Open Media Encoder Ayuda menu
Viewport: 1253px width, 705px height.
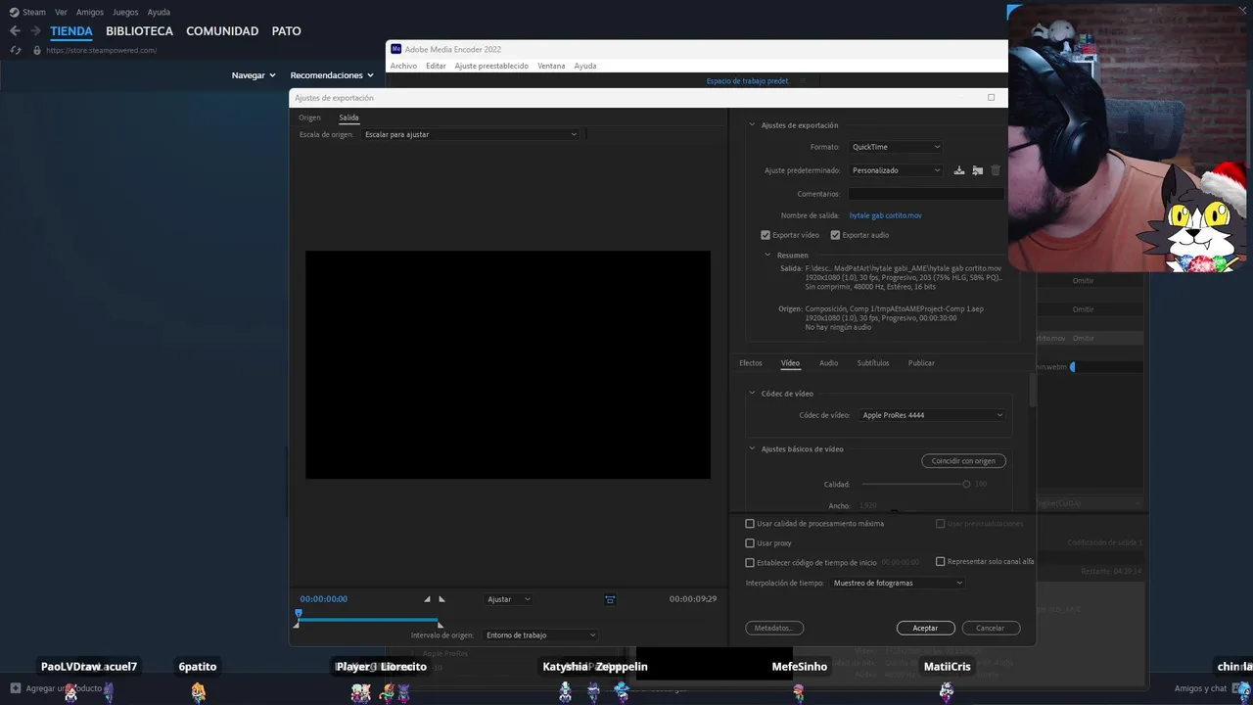click(585, 66)
